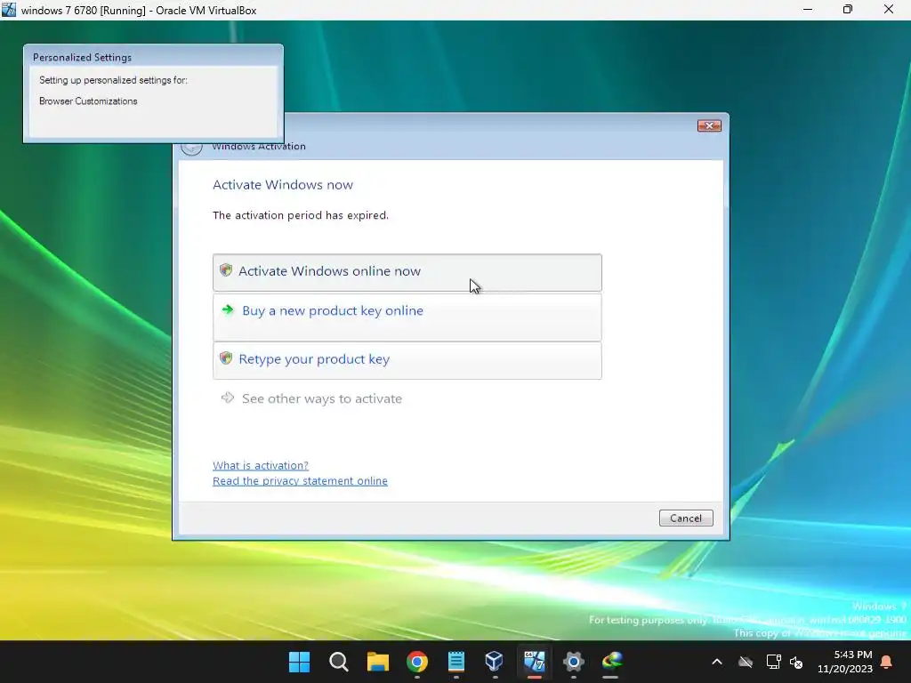The image size is (911, 683).
Task: Restore down the VirtualBox window
Action: (x=848, y=10)
